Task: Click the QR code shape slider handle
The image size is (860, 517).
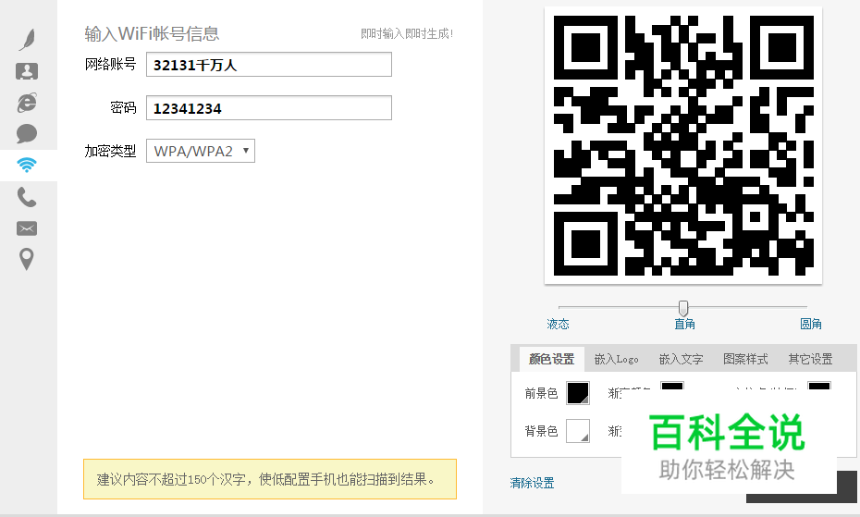Action: click(682, 308)
